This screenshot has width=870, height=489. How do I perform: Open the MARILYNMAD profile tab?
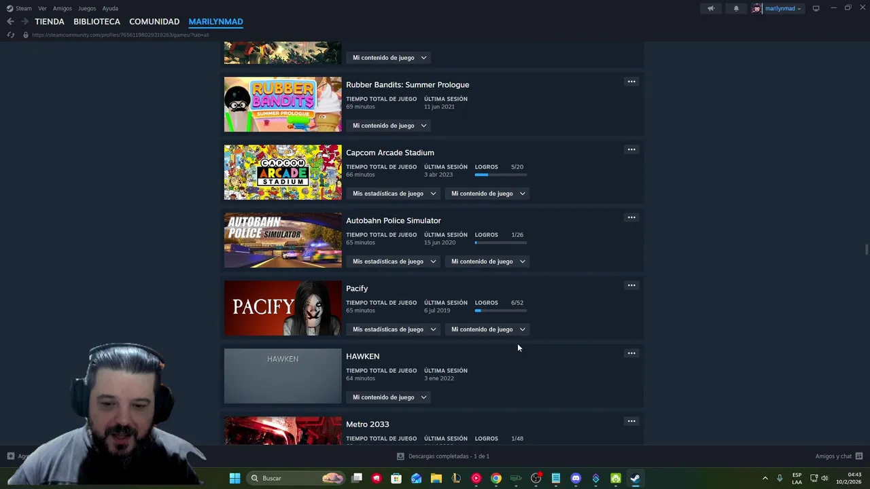coord(215,22)
